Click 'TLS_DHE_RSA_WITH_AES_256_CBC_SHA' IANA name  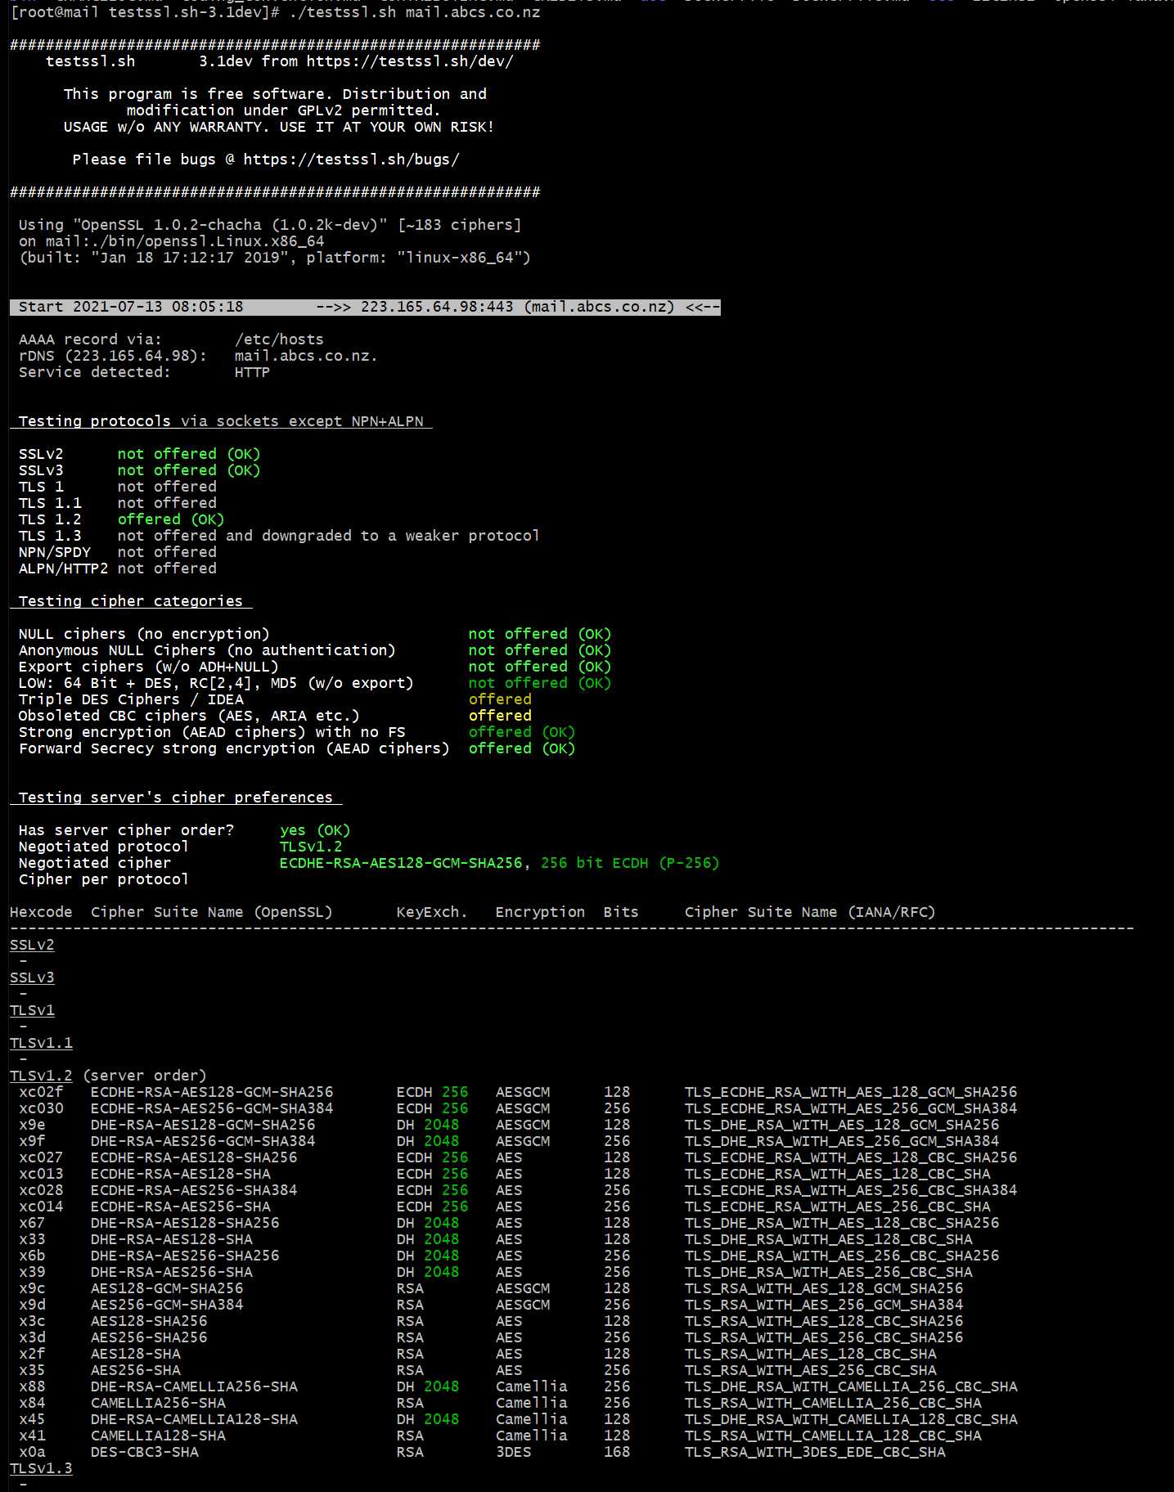[x=829, y=1272]
